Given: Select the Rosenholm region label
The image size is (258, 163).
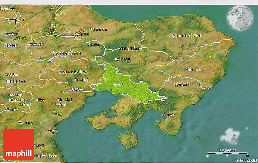Looking at the screenshot, I should tap(72, 72).
